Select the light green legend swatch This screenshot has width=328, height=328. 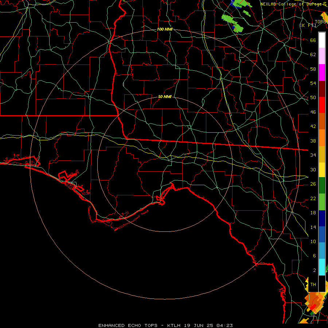pyautogui.click(x=322, y=202)
